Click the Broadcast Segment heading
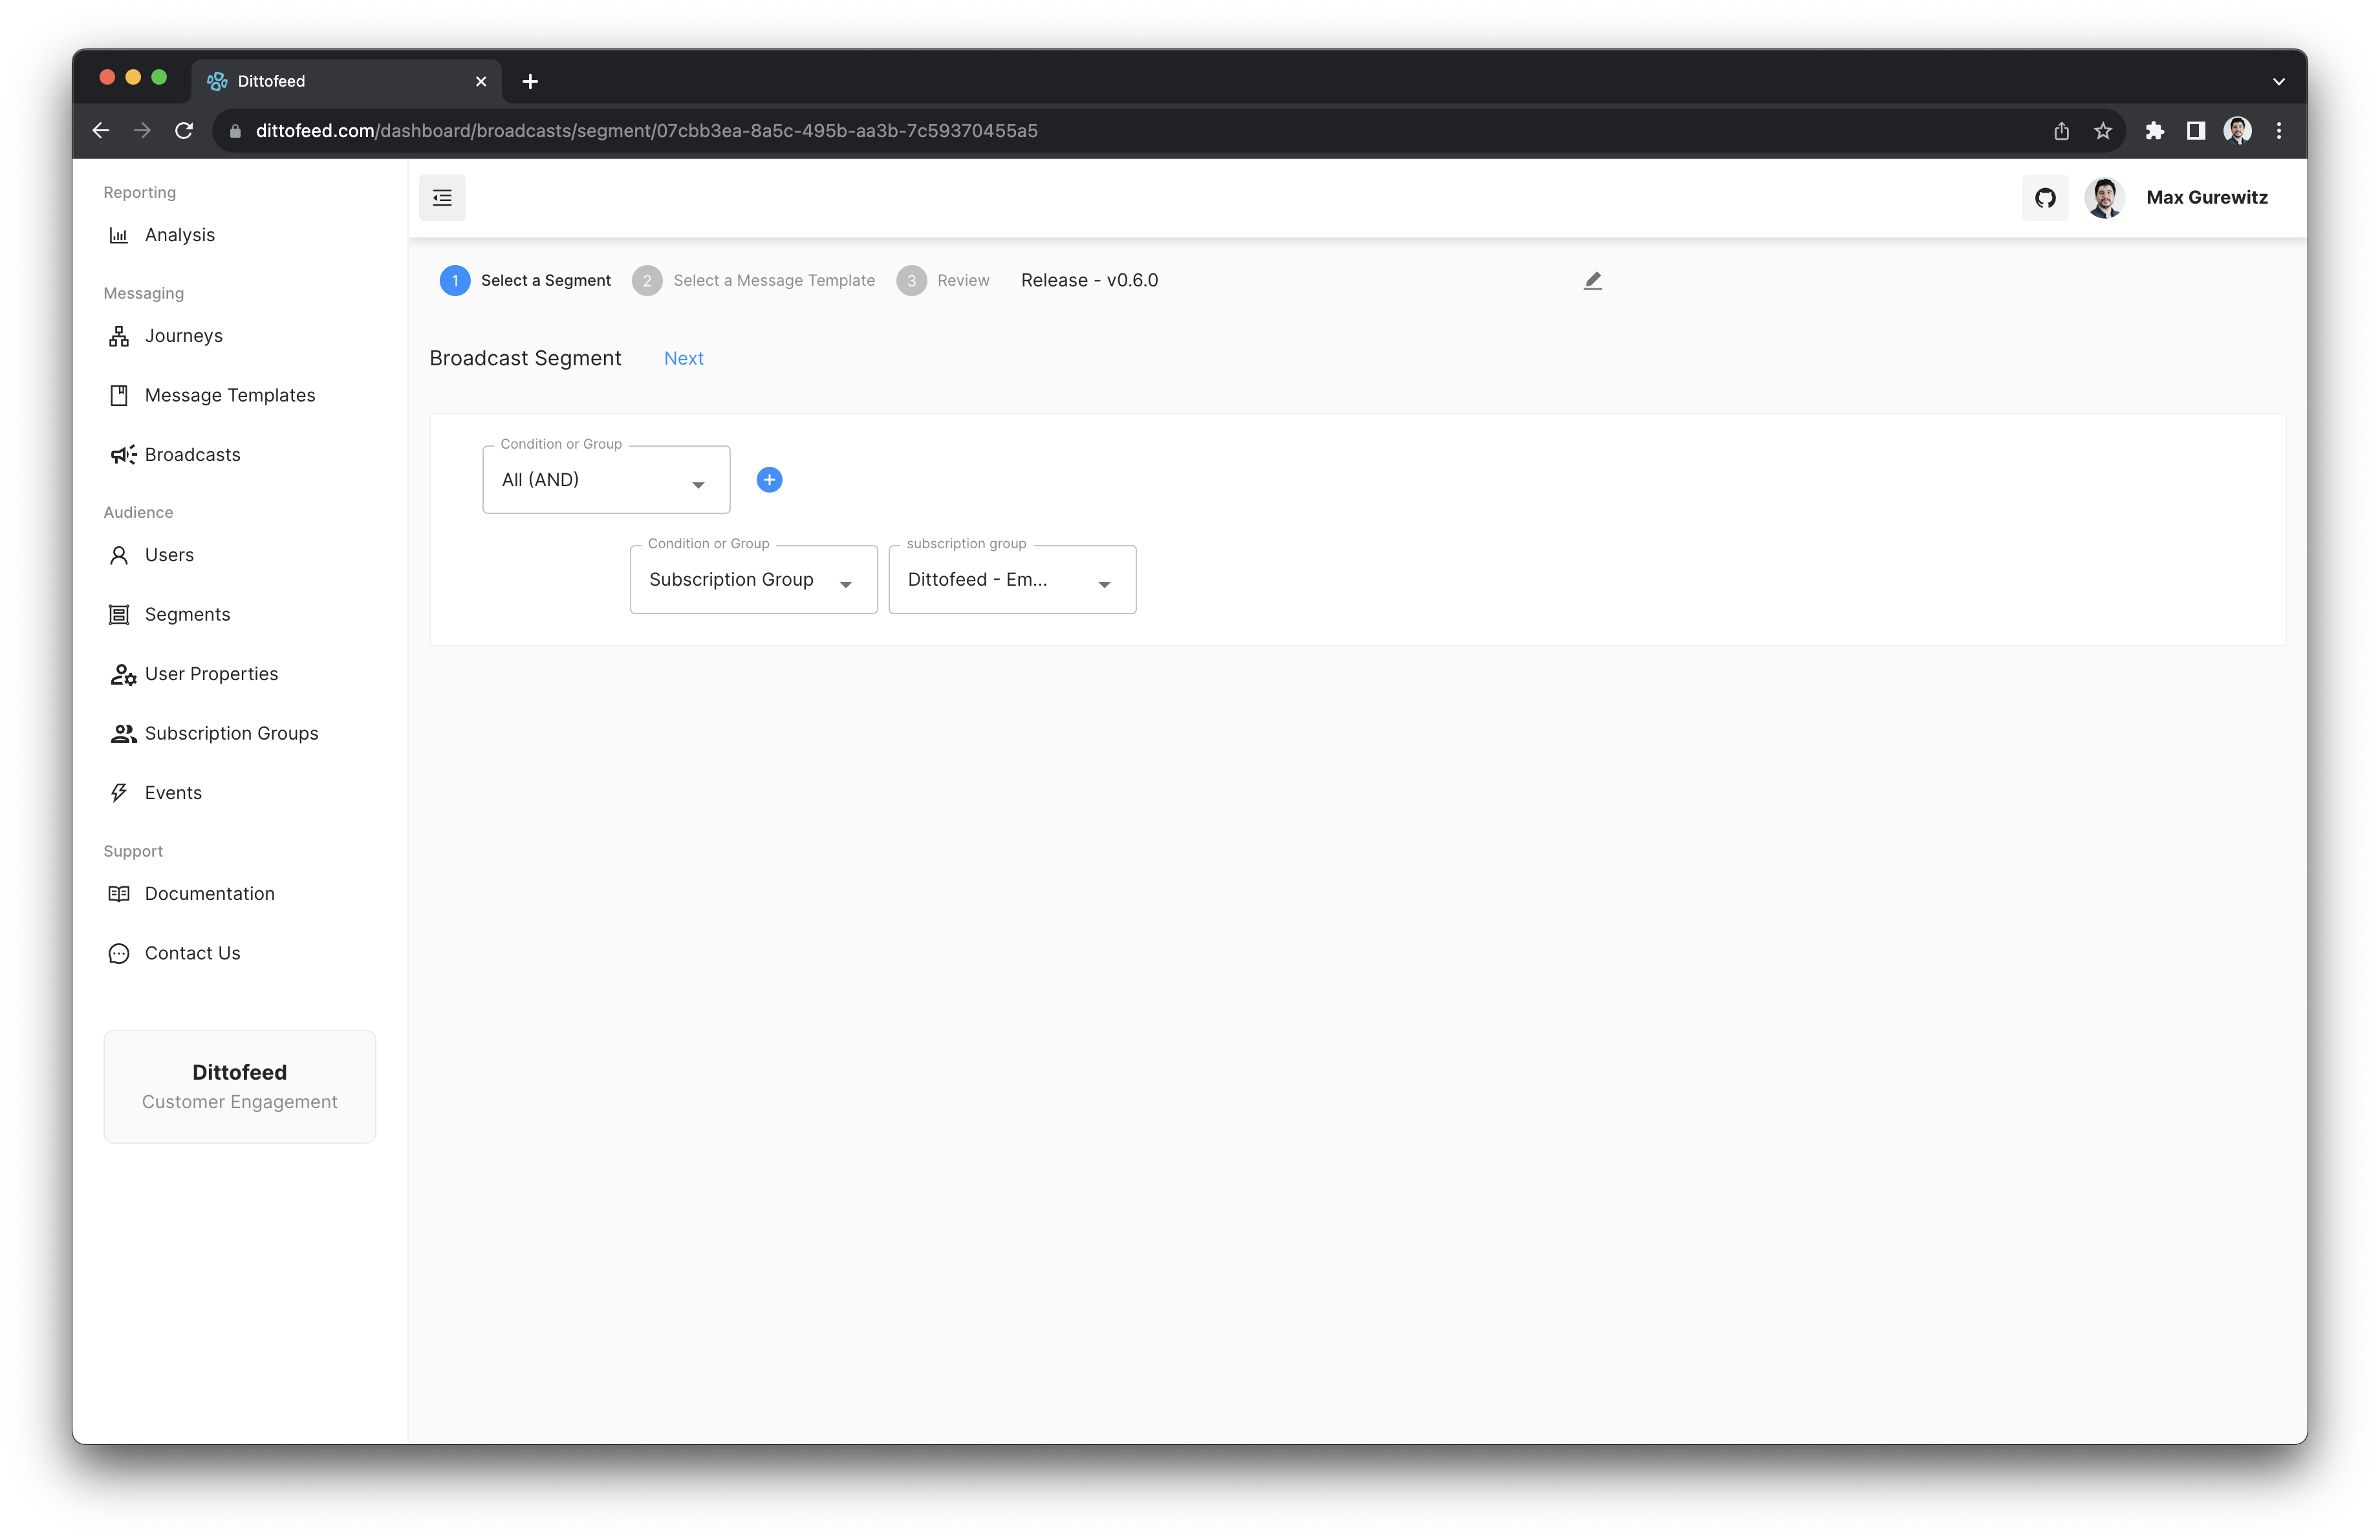 click(525, 359)
